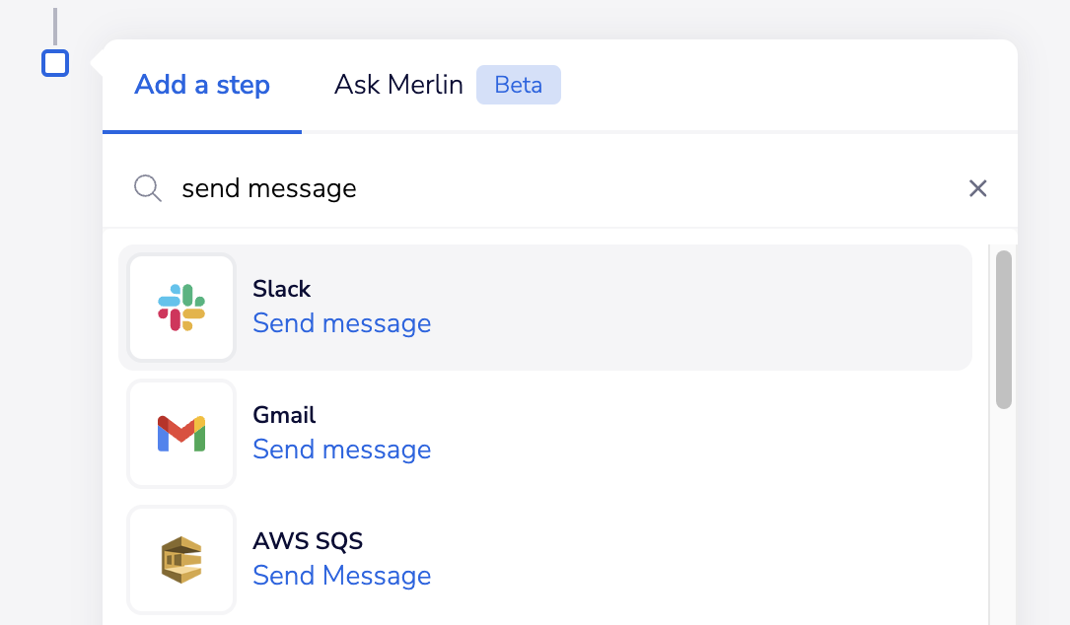Screen dimensions: 1070x625
Task: Click the connector line above step node
Action: click(55, 27)
